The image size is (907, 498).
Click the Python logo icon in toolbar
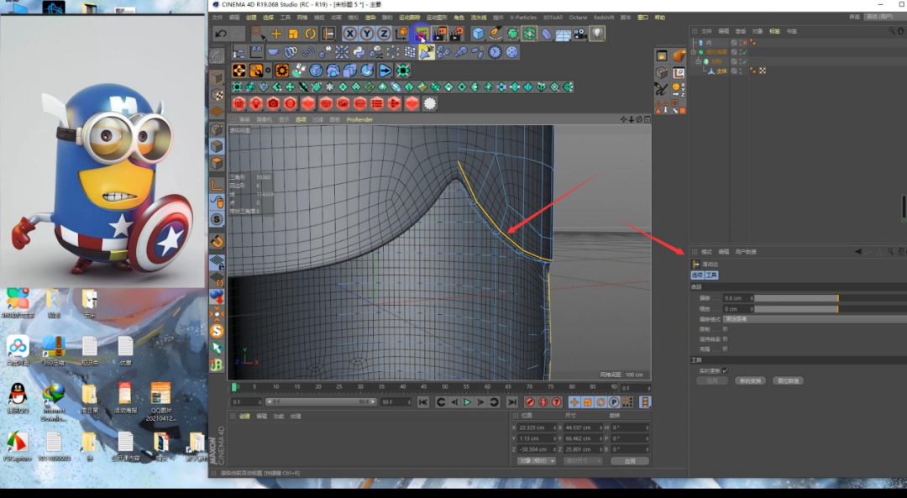tap(359, 53)
